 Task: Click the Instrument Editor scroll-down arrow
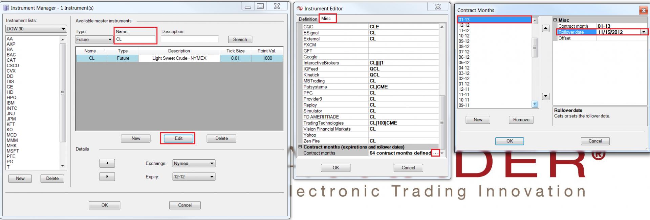tap(442, 153)
